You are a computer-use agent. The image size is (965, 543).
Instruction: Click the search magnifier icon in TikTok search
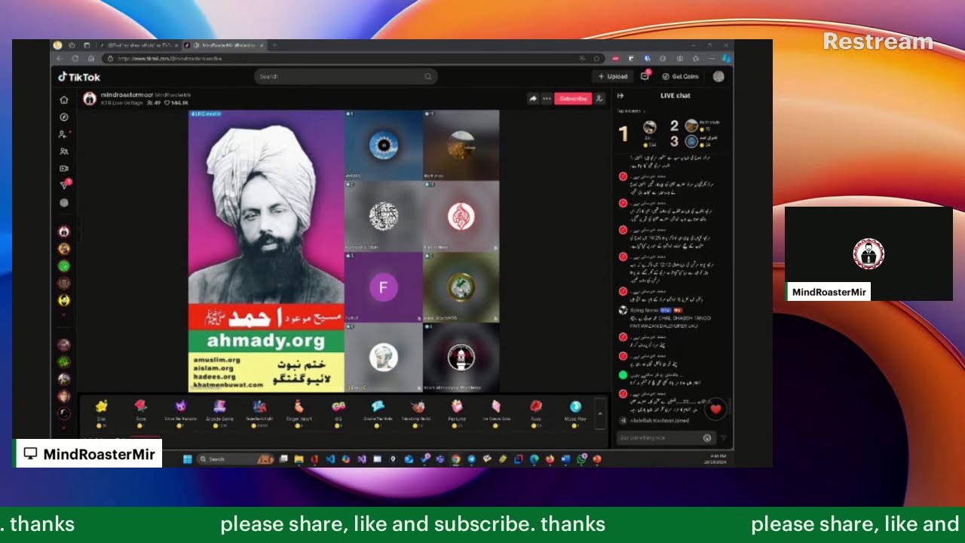pos(427,76)
